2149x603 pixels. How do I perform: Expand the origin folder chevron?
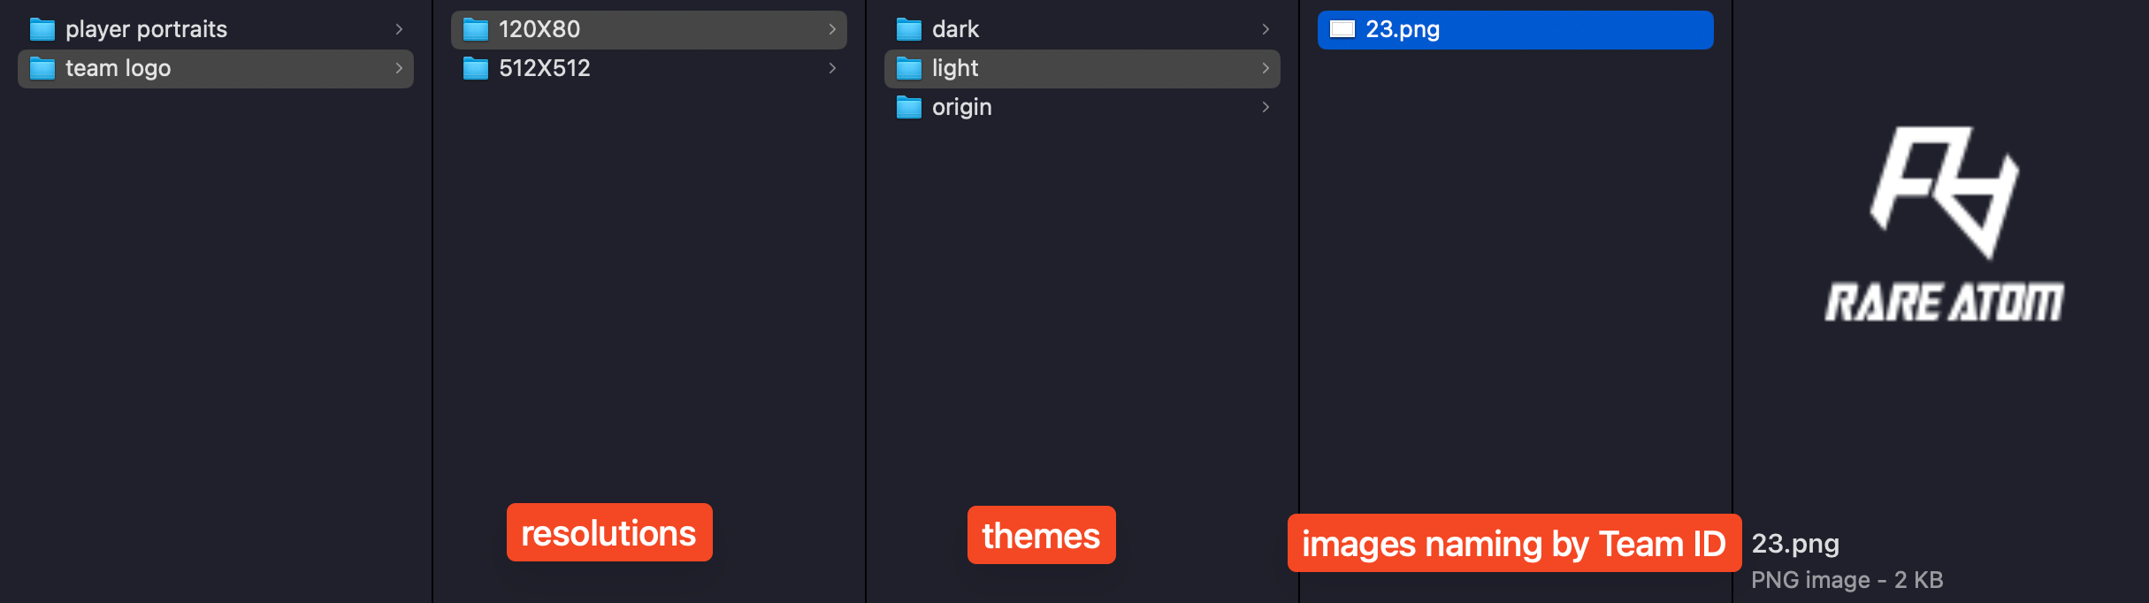(x=1266, y=108)
